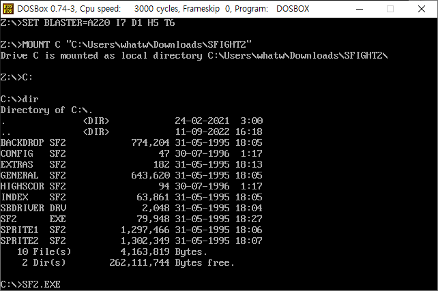This screenshot has width=438, height=291.
Task: Click the '262,111,744 Bytes free.' text
Action: coord(172,263)
